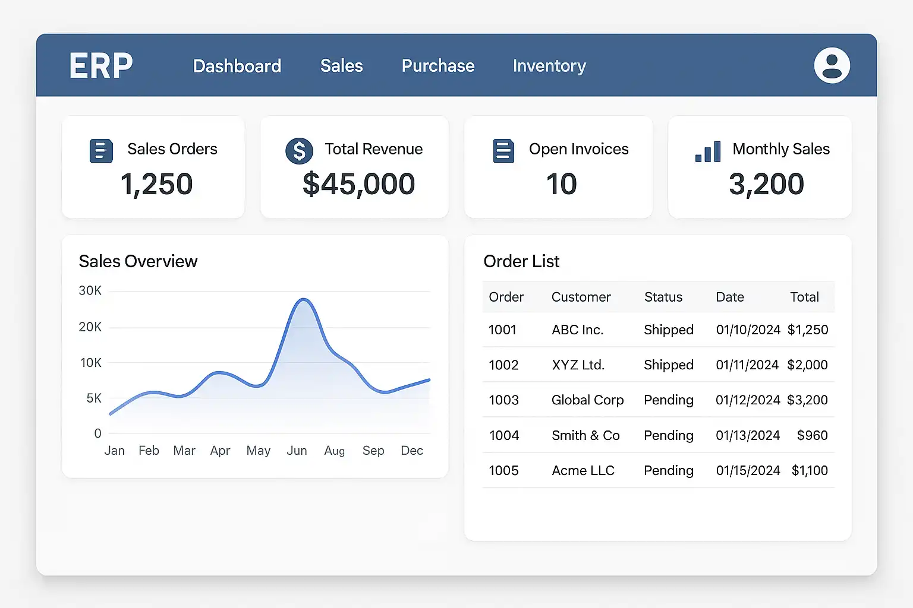Viewport: 913px width, 608px height.
Task: Click the Date column header
Action: (x=730, y=297)
